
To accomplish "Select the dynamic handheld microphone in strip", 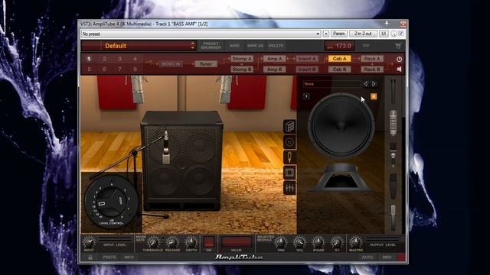I will [x=393, y=155].
